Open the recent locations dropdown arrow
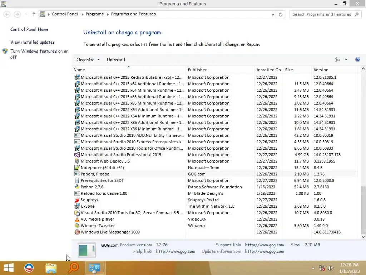Viewport: 366px width, 275px height. click(x=26, y=14)
